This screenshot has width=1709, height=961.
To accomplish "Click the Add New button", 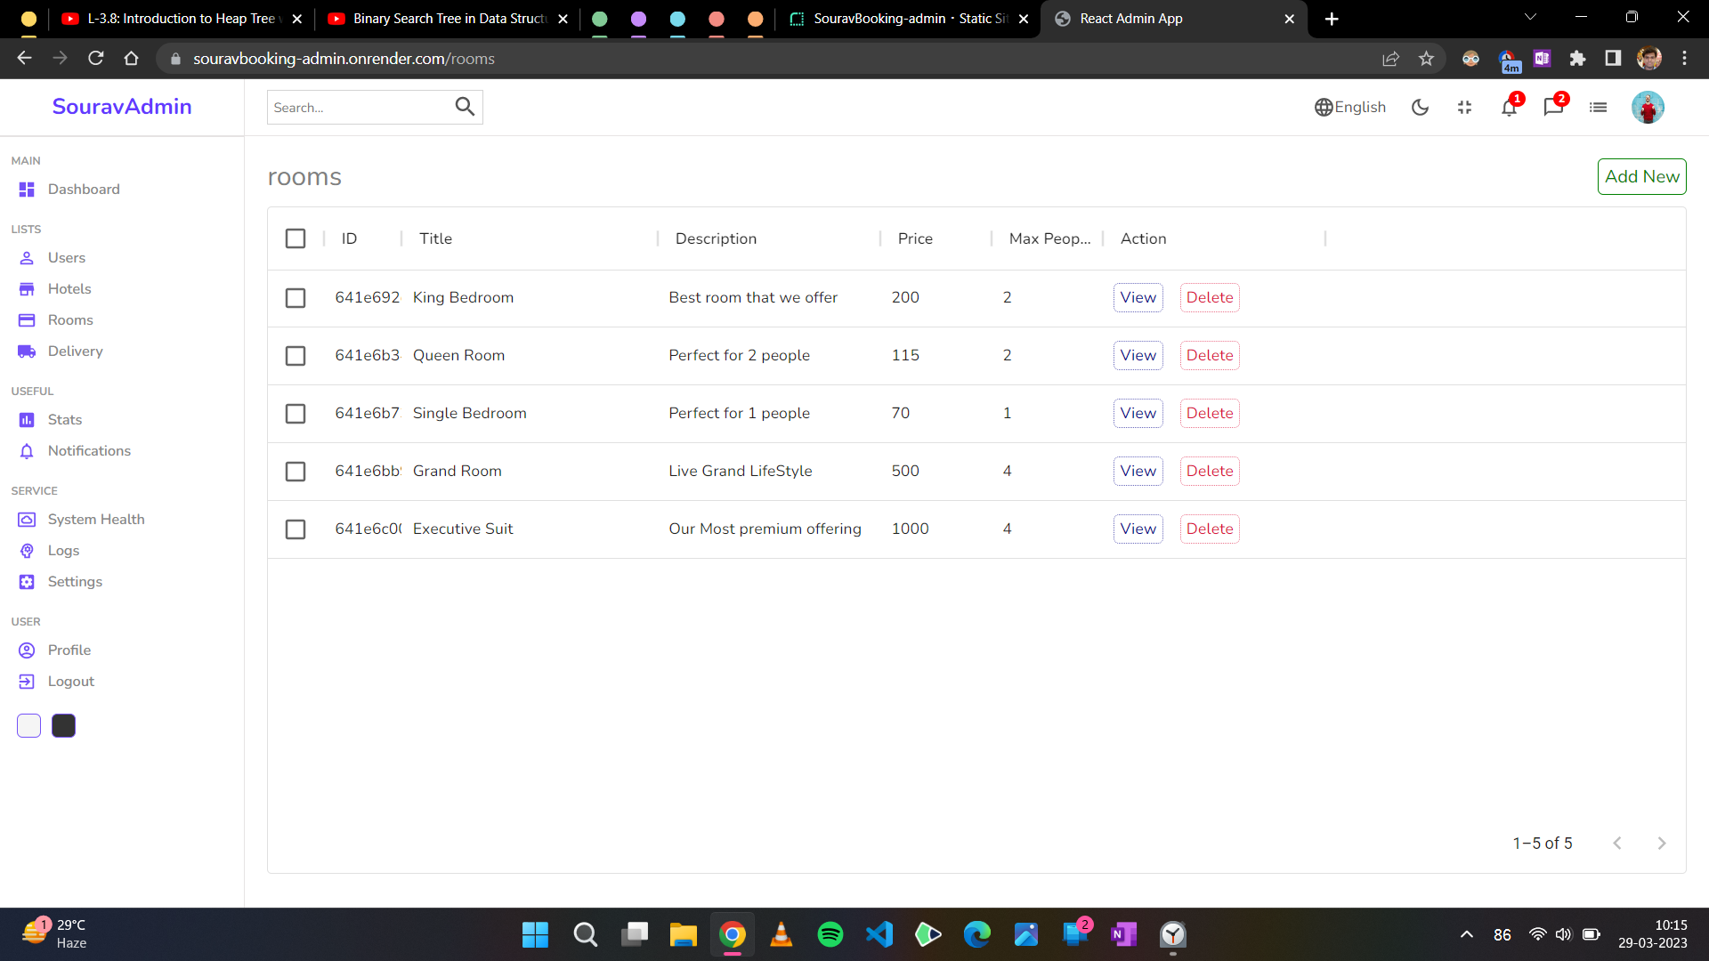I will click(1641, 177).
